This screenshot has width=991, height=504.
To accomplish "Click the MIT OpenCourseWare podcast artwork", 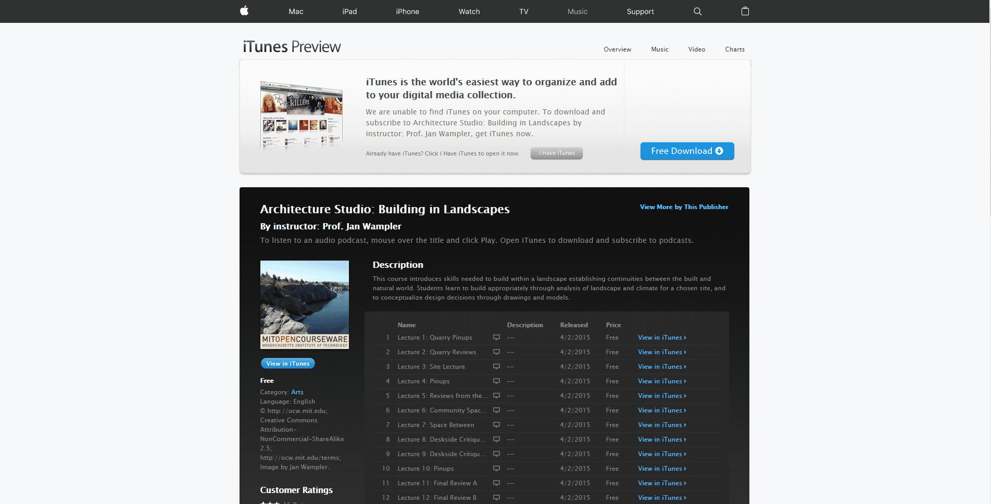I will 305,305.
